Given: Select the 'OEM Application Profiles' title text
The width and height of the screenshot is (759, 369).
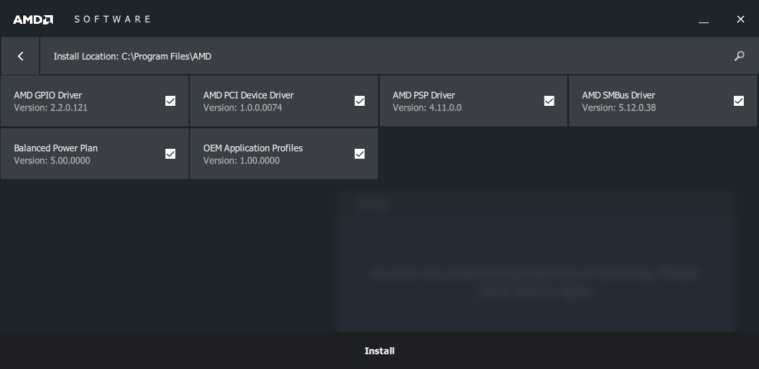Looking at the screenshot, I should click(253, 149).
